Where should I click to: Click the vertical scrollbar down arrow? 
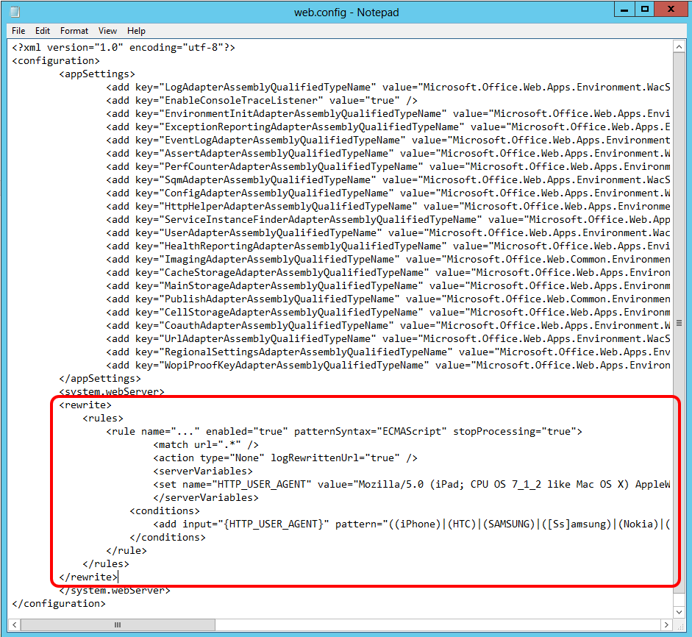[x=679, y=612]
